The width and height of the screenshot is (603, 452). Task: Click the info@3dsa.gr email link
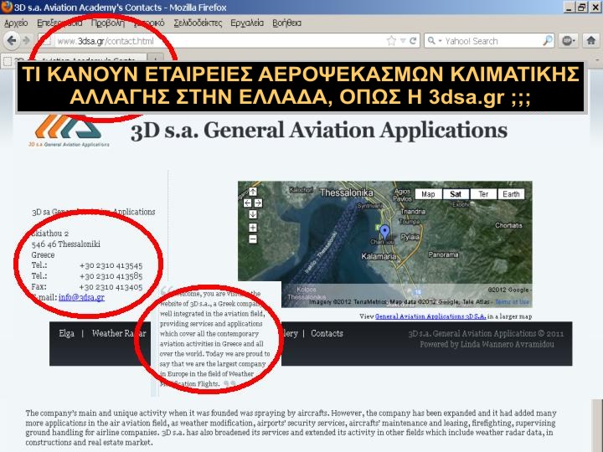pos(81,297)
